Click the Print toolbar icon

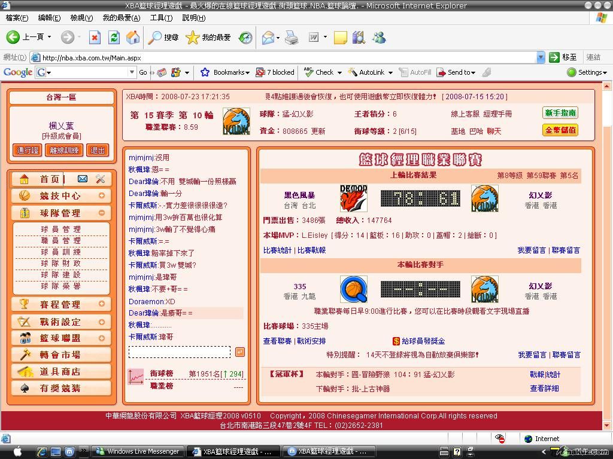click(x=292, y=38)
